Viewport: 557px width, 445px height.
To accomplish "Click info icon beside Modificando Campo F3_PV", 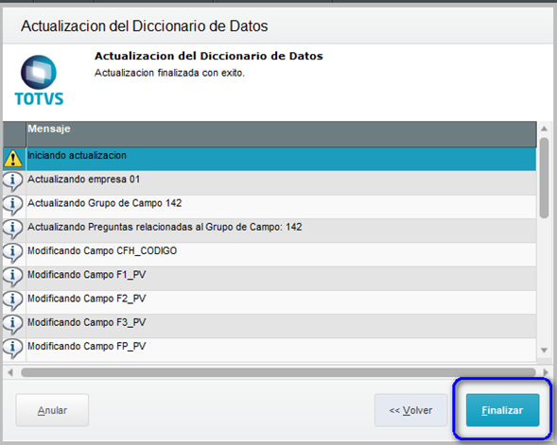I will [x=13, y=325].
